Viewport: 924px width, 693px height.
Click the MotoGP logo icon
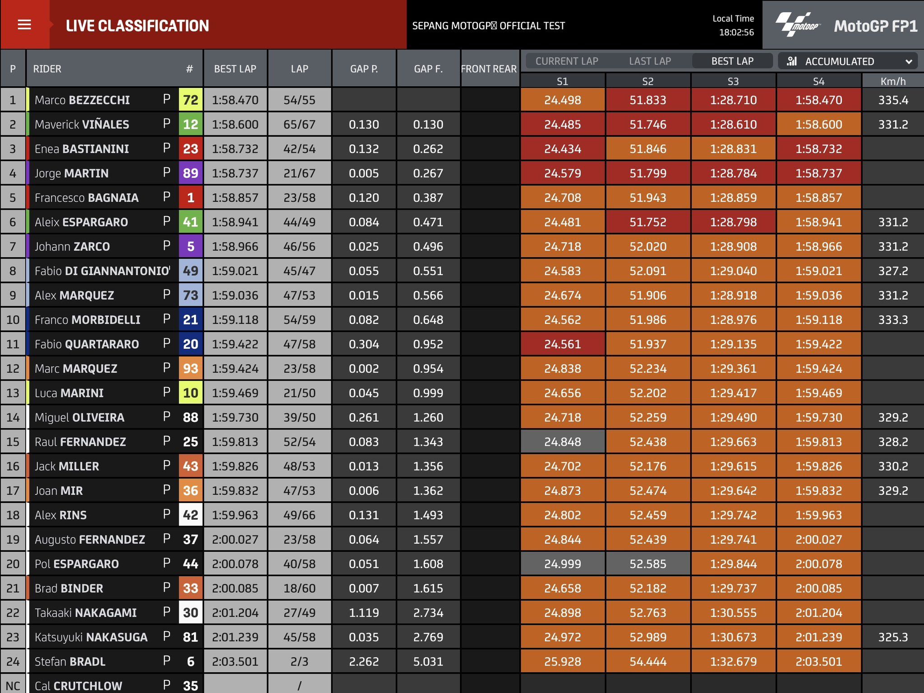tap(798, 25)
